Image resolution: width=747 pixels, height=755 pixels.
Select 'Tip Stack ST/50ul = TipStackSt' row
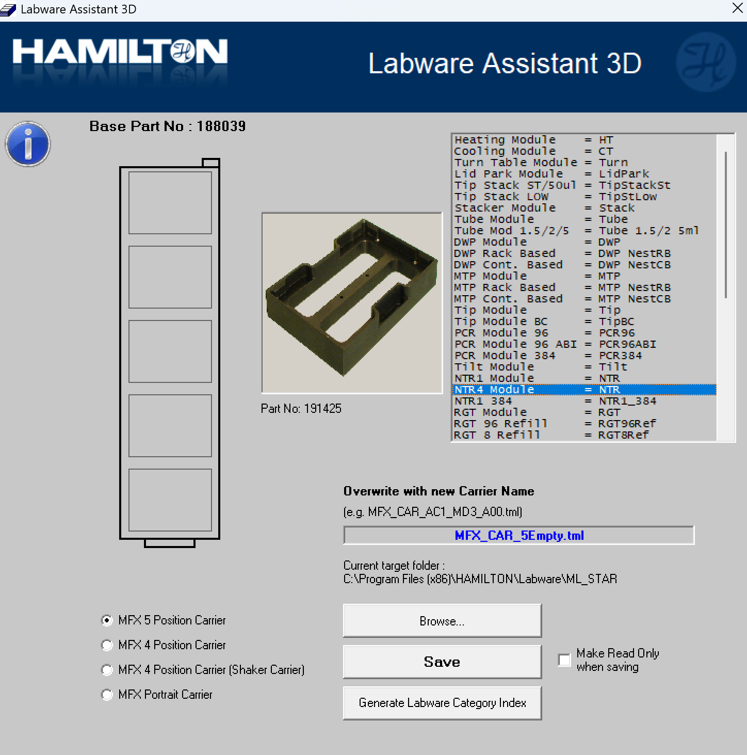pyautogui.click(x=584, y=185)
